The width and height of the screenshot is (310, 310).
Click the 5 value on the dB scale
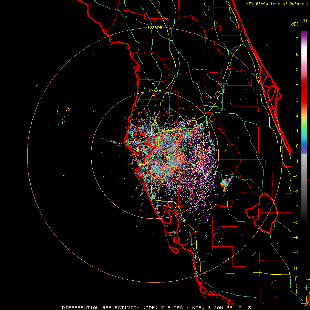(297, 69)
